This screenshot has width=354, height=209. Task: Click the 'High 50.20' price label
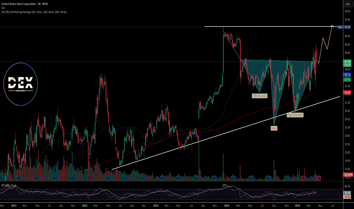click(344, 27)
